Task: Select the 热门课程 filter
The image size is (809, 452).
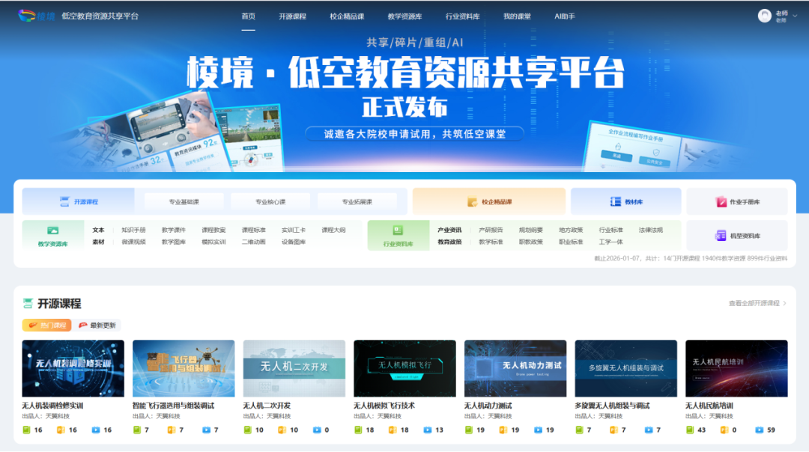Action: pos(47,326)
